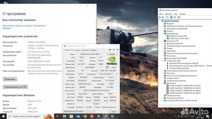Click the show console tree toolbar icon

[167, 17]
